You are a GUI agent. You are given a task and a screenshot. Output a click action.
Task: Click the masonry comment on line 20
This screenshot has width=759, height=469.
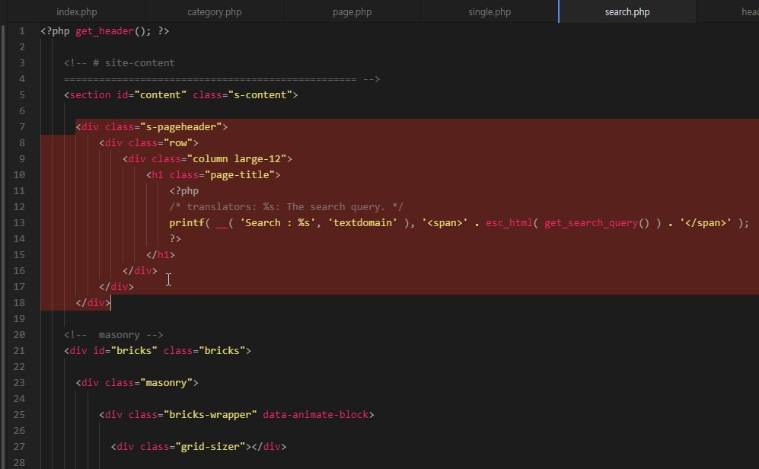click(113, 334)
